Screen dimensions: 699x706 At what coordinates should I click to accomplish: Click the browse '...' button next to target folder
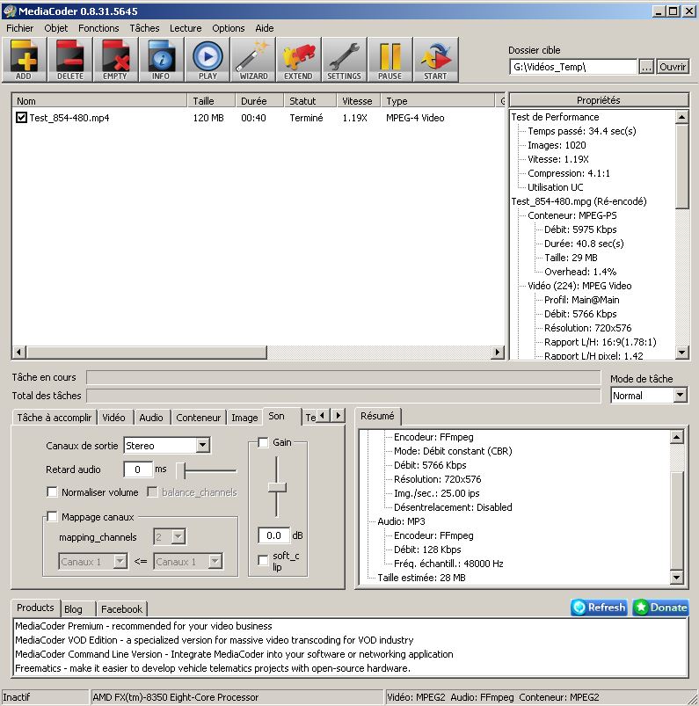coord(646,67)
